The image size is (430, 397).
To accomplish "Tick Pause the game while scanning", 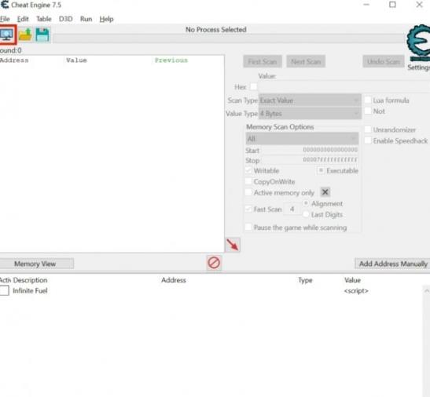I will [248, 228].
